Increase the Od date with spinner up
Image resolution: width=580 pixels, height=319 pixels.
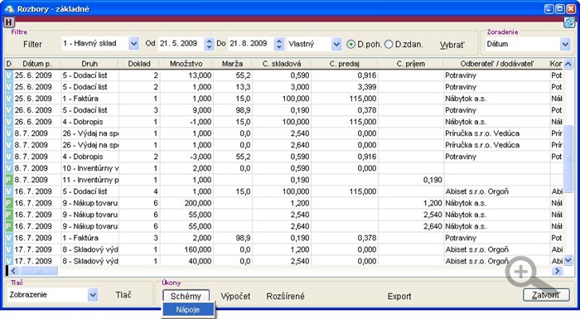209,41
